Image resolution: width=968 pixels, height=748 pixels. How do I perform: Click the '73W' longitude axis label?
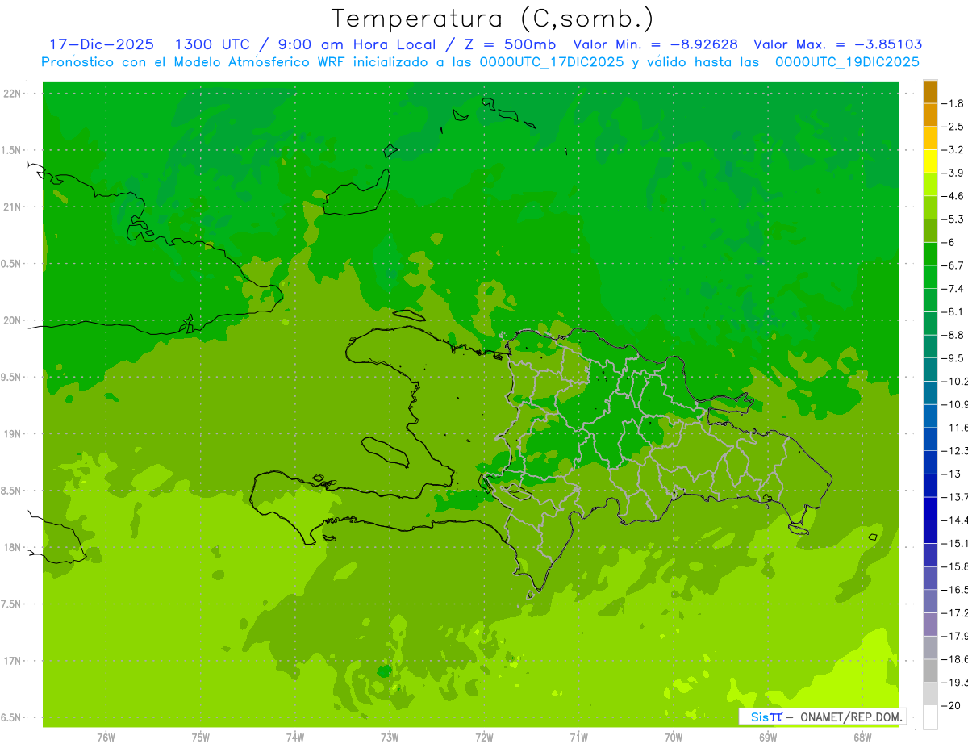390,738
